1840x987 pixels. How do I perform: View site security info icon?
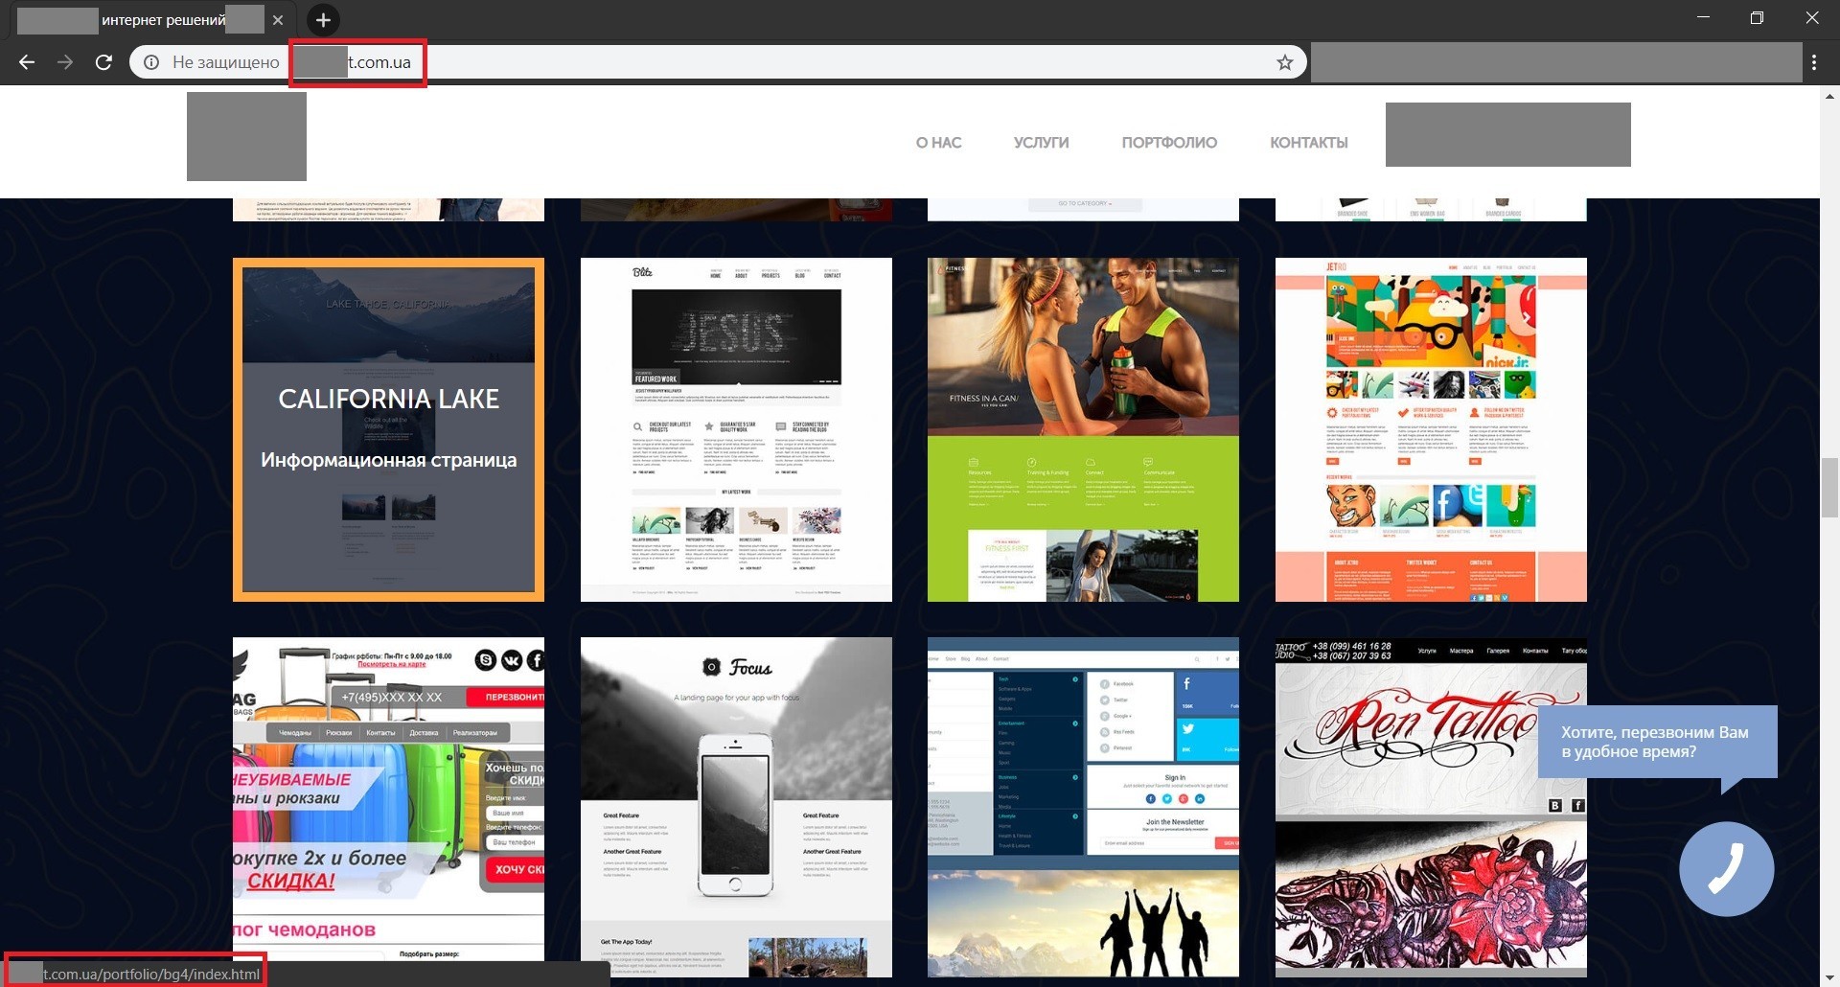[x=151, y=62]
